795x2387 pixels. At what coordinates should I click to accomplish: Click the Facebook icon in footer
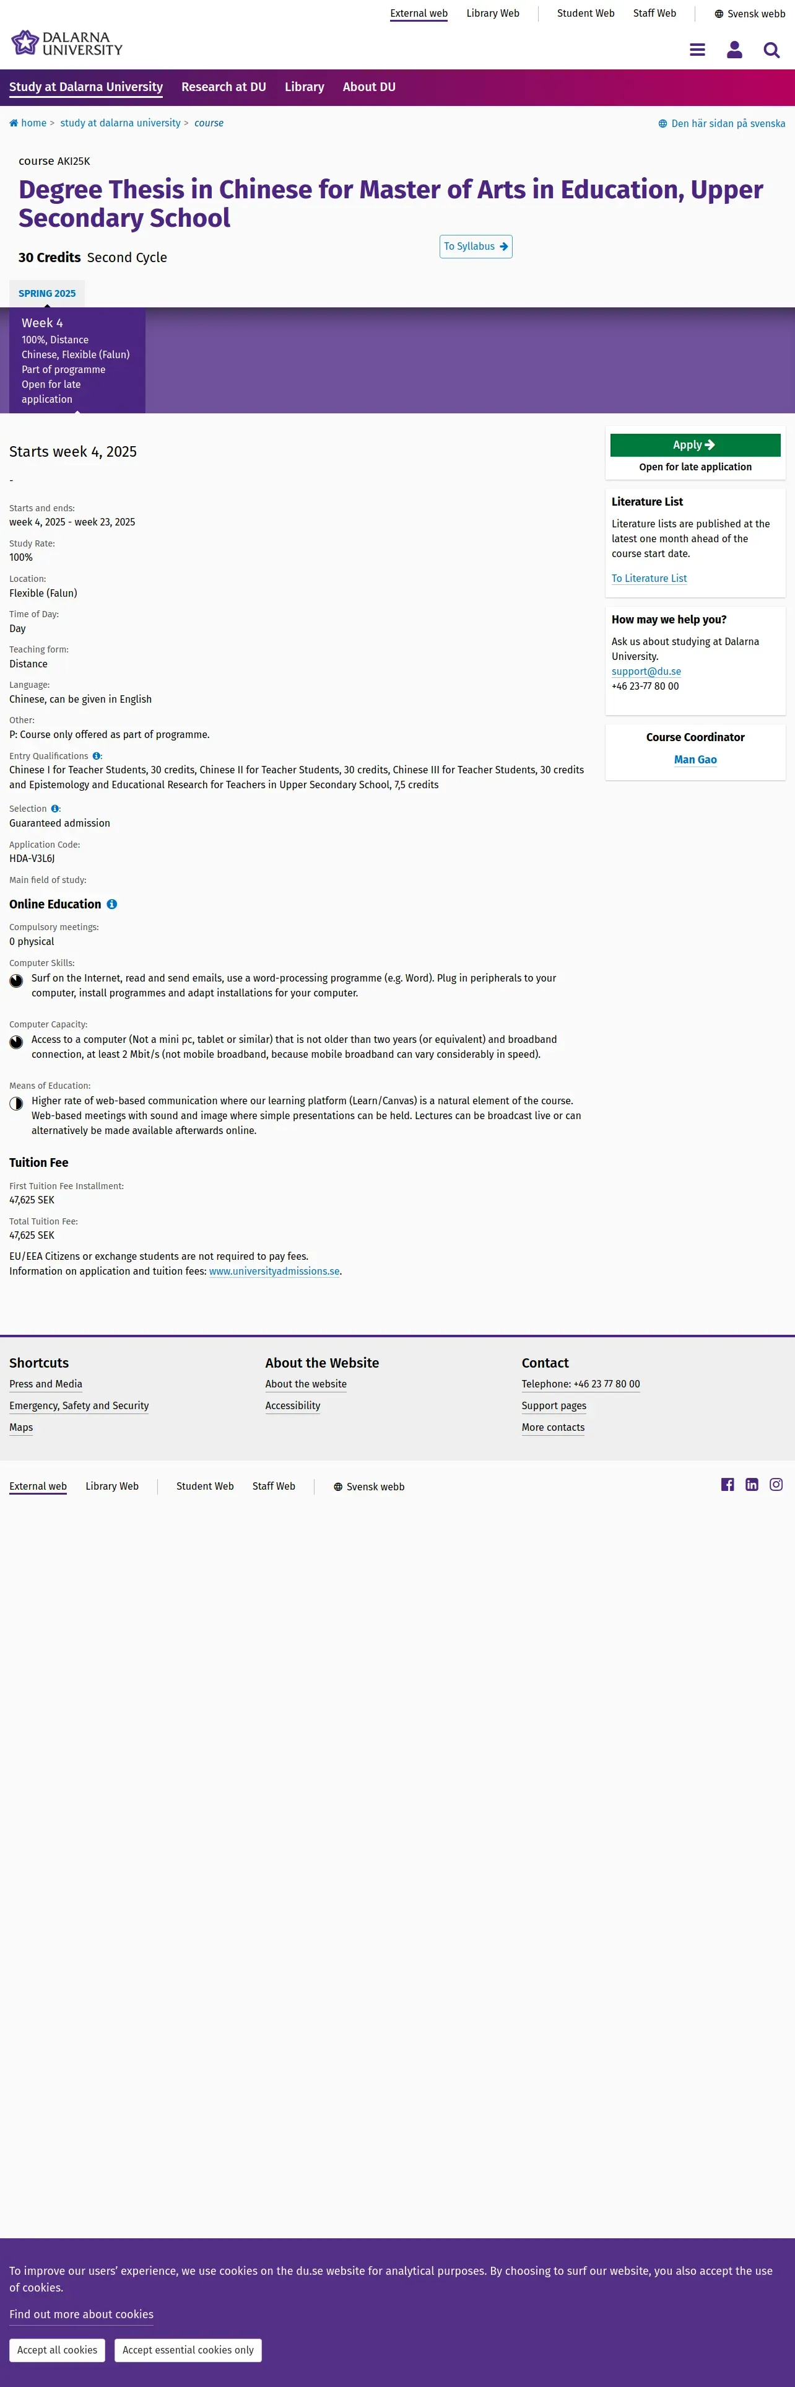[x=728, y=1485]
